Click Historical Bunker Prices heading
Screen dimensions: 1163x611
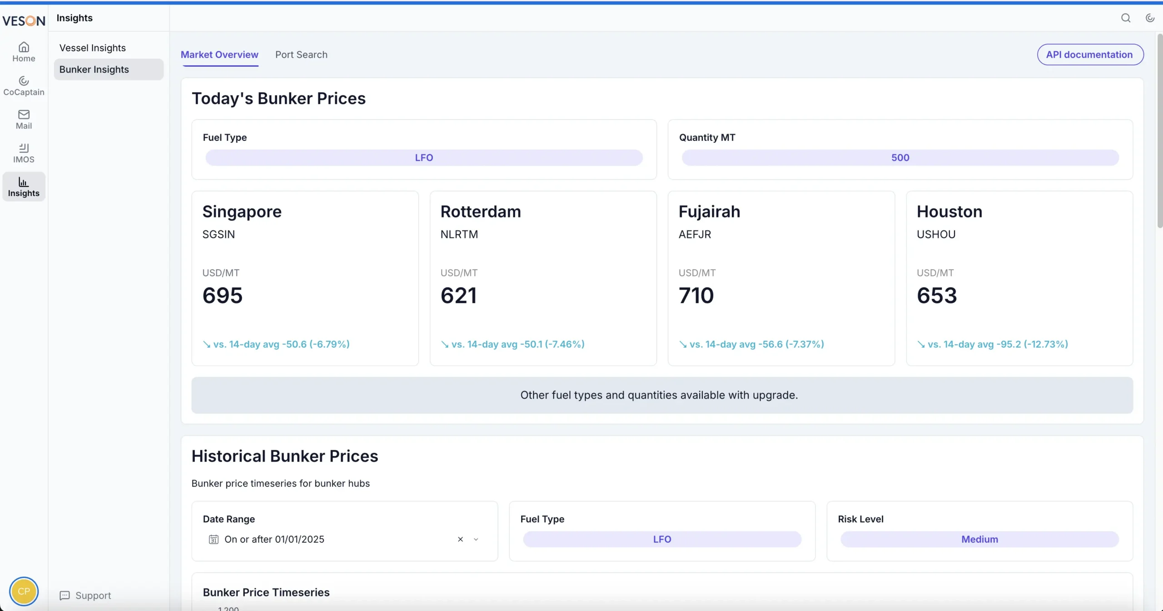[x=285, y=456]
